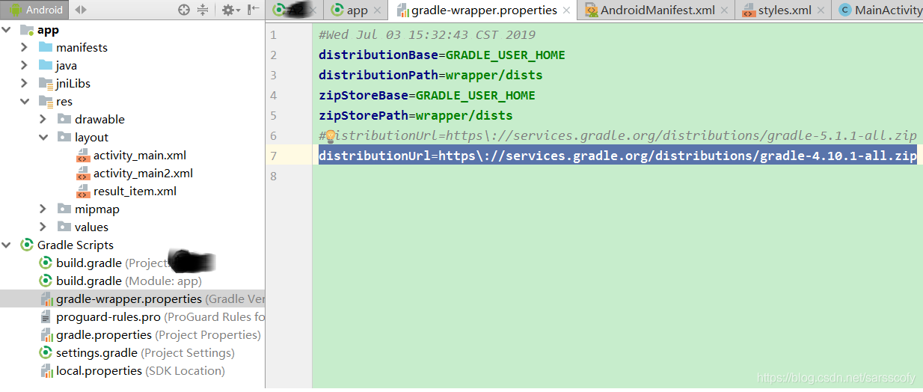This screenshot has height=392, width=923.
Task: Click the view switcher arrows next to Android
Action: 81,10
